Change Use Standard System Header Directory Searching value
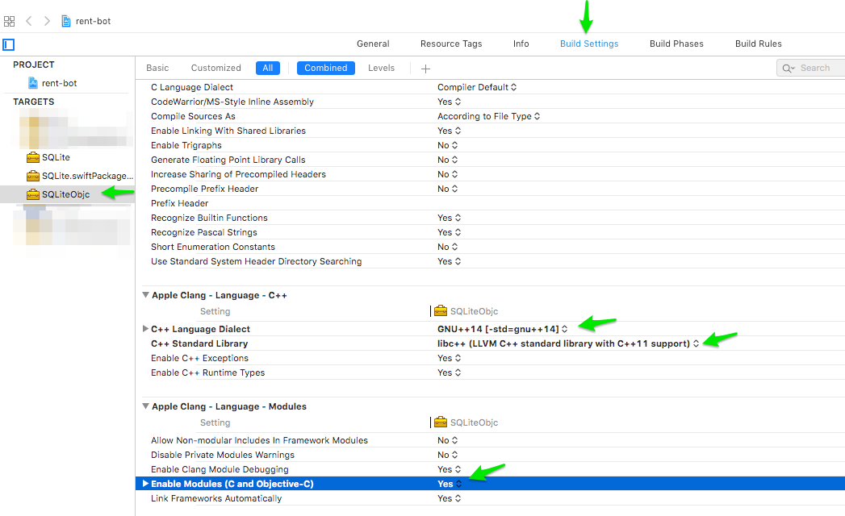Screen dimensions: 845x516 click(x=449, y=262)
